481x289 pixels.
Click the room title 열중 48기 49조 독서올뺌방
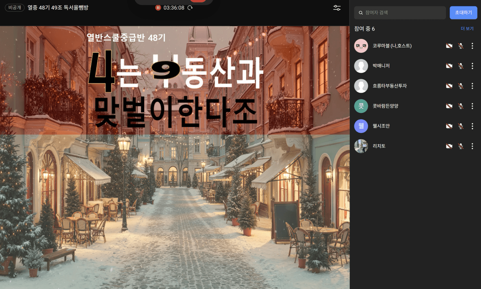click(58, 8)
